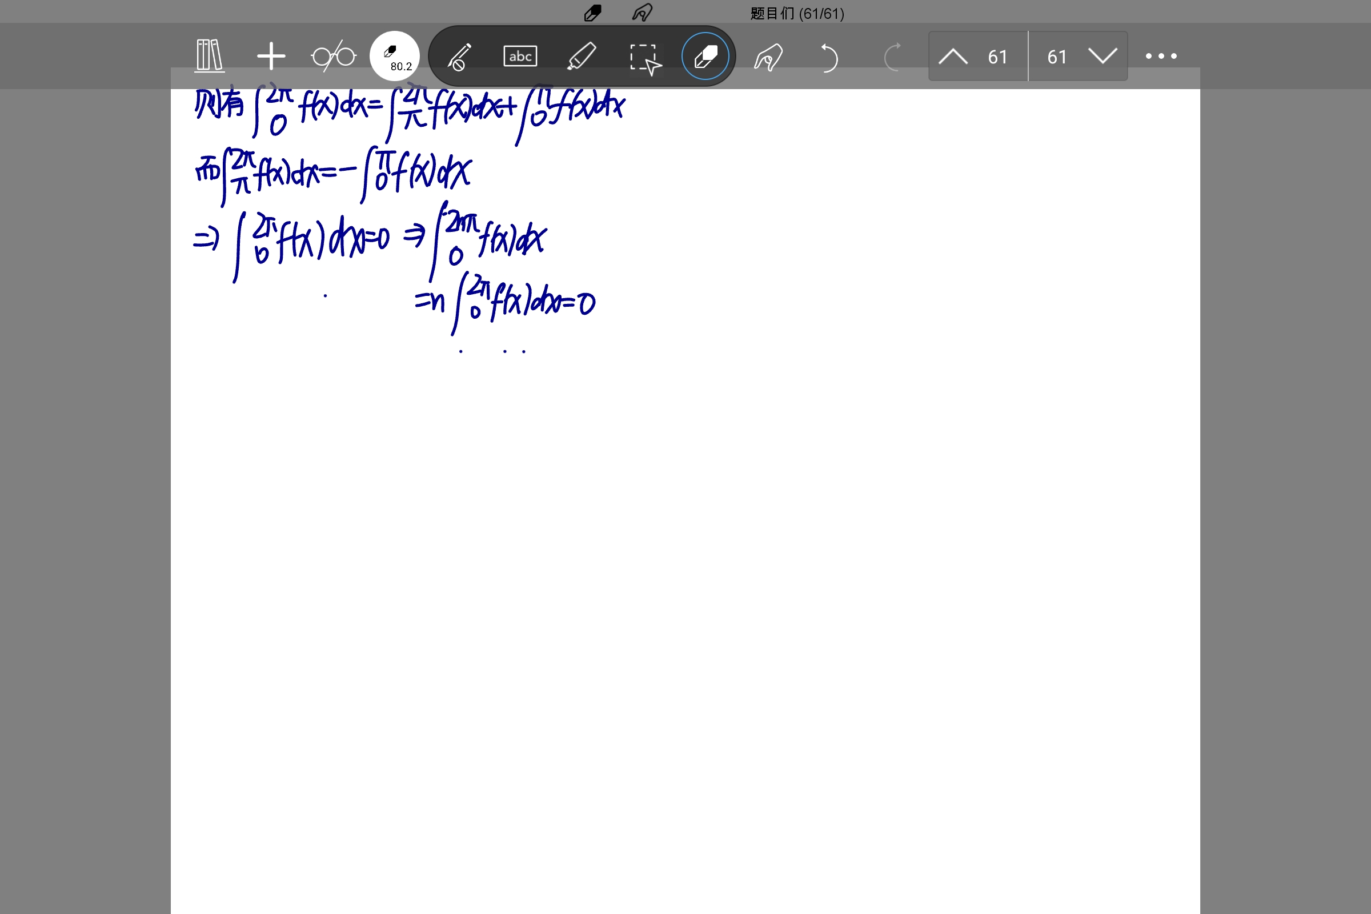Image resolution: width=1371 pixels, height=914 pixels.
Task: Toggle the crossed-out glasses view mode
Action: tap(334, 57)
